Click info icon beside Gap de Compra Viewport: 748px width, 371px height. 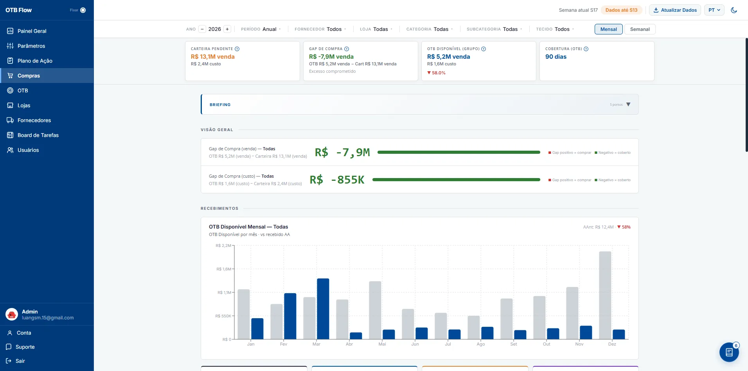tap(347, 49)
